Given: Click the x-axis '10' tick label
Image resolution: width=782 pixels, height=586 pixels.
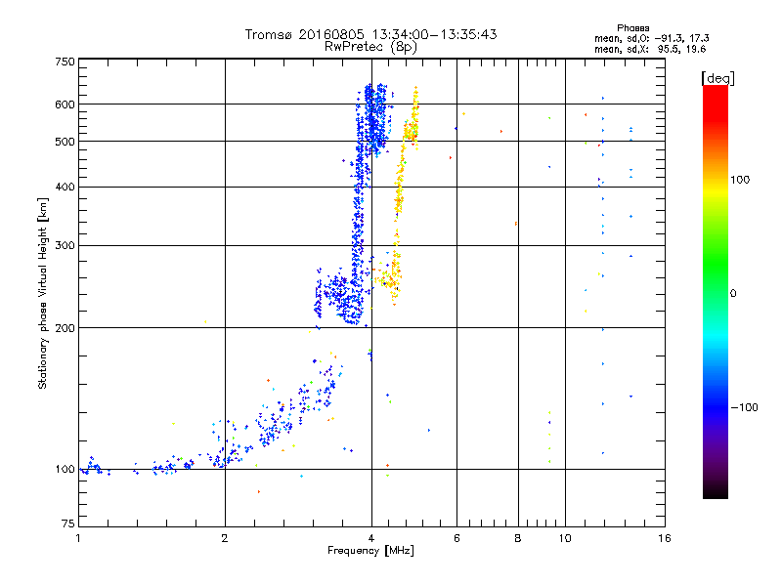Looking at the screenshot, I should point(565,538).
